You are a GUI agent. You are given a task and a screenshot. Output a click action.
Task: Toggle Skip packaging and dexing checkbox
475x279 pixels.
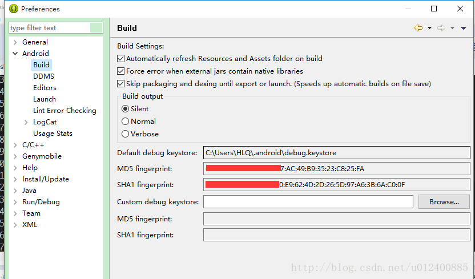(120, 83)
